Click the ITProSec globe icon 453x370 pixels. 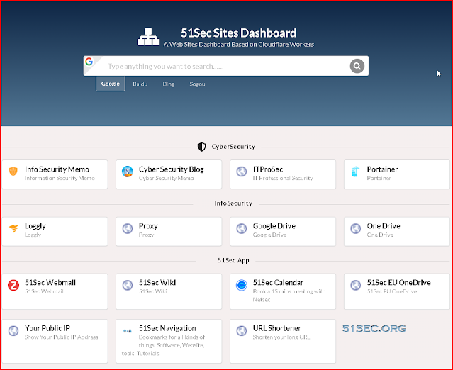click(242, 172)
